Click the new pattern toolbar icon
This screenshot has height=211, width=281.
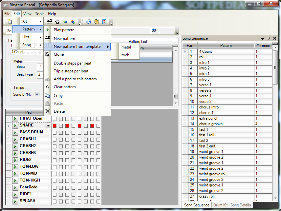pos(49,21)
